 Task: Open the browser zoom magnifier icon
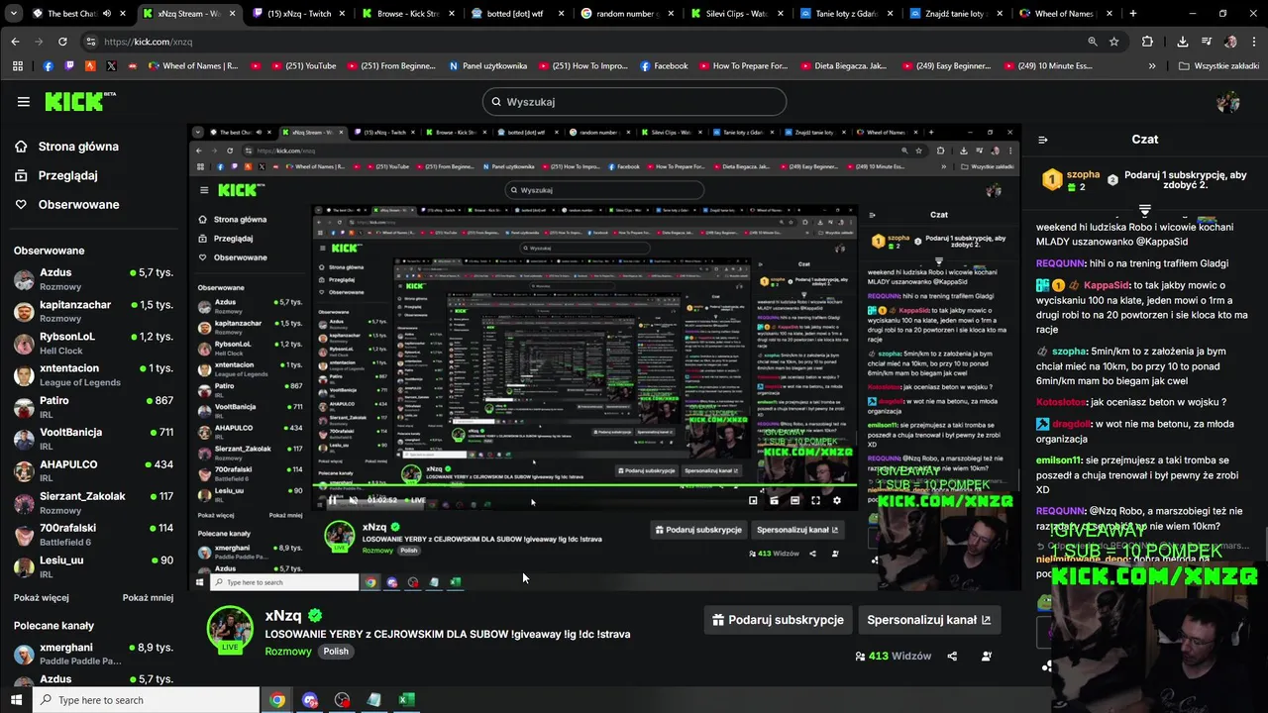(x=1093, y=42)
